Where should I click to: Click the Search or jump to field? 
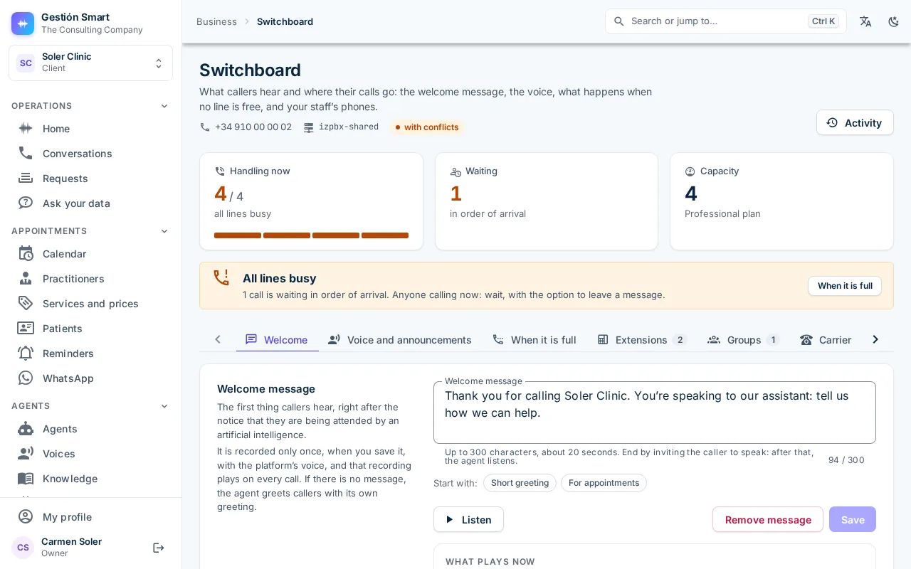pos(726,21)
